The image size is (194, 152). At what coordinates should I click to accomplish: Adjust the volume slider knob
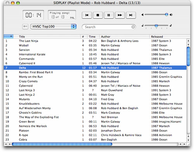click(166, 15)
